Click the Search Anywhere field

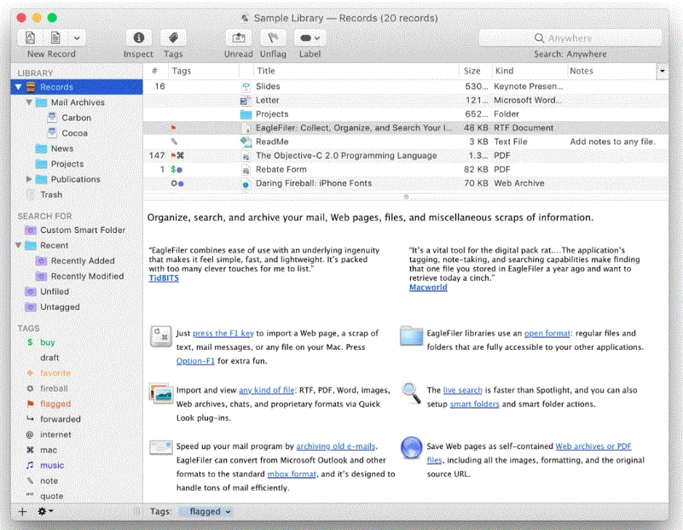(570, 38)
